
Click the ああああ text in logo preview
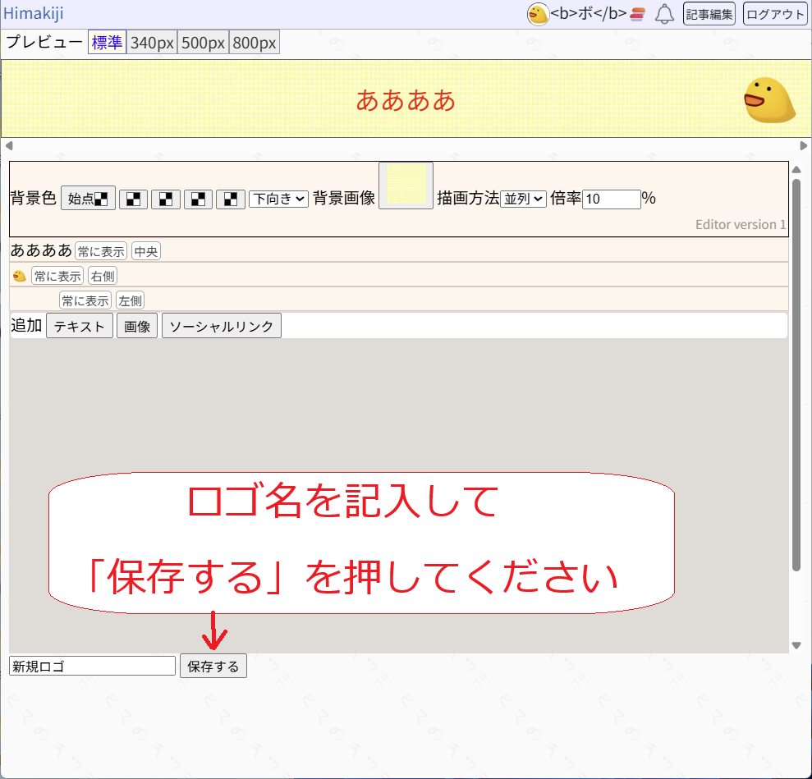pyautogui.click(x=406, y=100)
